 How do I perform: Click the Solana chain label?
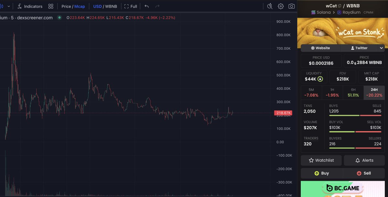[x=321, y=12]
